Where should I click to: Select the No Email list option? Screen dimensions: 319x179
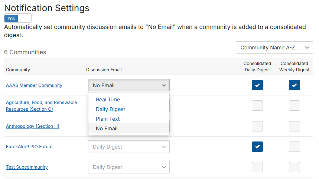coord(107,128)
